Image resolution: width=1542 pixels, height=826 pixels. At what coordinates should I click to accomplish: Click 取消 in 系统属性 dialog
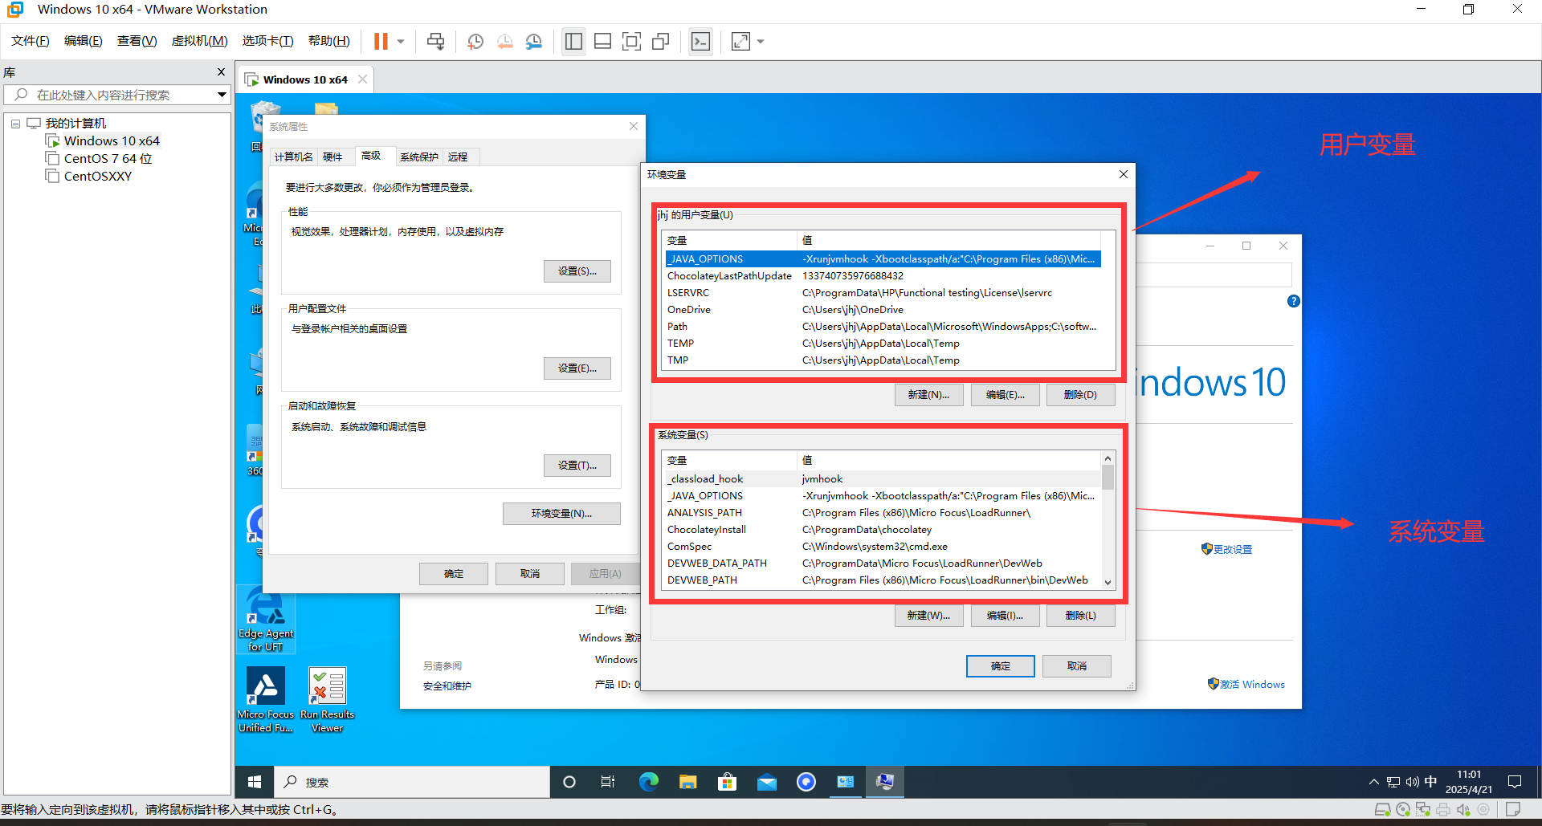tap(529, 574)
